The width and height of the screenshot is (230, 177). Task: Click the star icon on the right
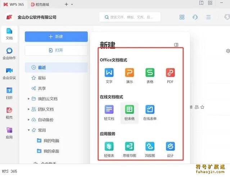tap(202, 107)
